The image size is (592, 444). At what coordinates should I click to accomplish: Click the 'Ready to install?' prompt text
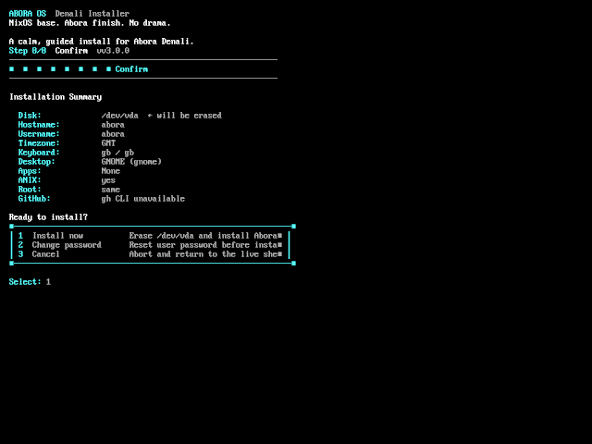point(48,217)
